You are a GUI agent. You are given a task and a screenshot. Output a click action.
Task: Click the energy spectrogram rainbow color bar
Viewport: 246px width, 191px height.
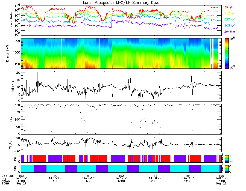[227, 53]
